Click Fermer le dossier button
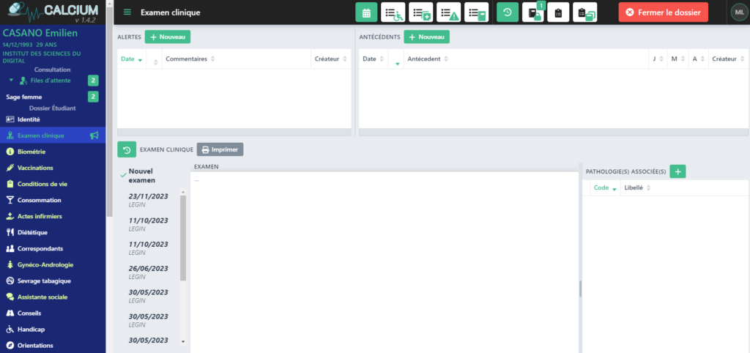 [663, 12]
